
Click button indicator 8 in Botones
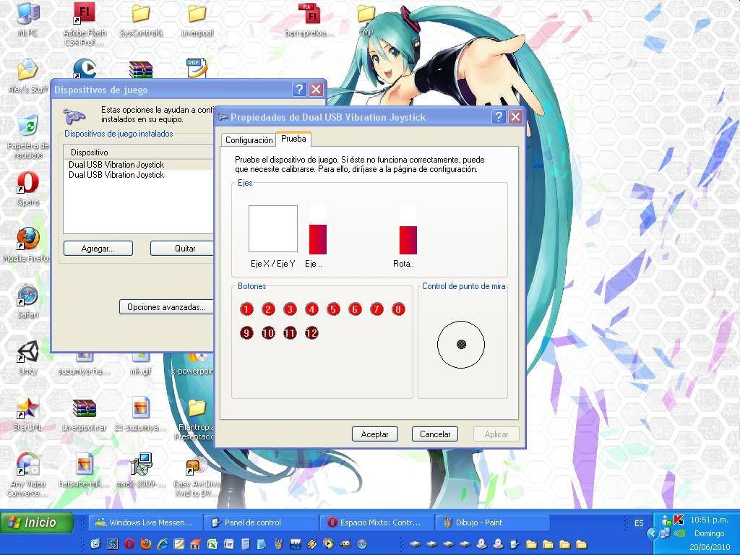[x=398, y=309]
